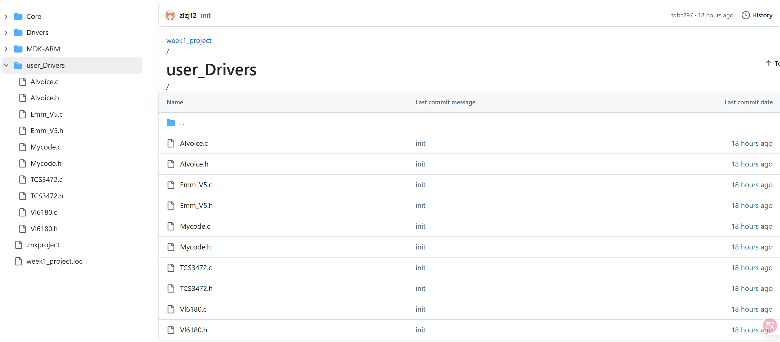Open init commit message for Vl6180.c

[420, 309]
